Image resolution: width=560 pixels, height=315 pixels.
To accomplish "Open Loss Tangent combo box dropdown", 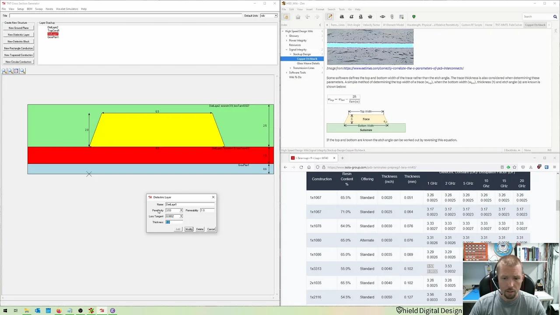I will pyautogui.click(x=181, y=216).
